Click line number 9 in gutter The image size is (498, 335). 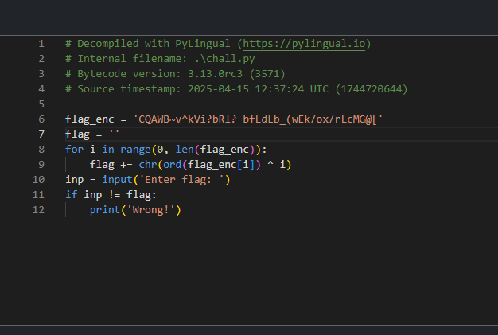[41, 165]
